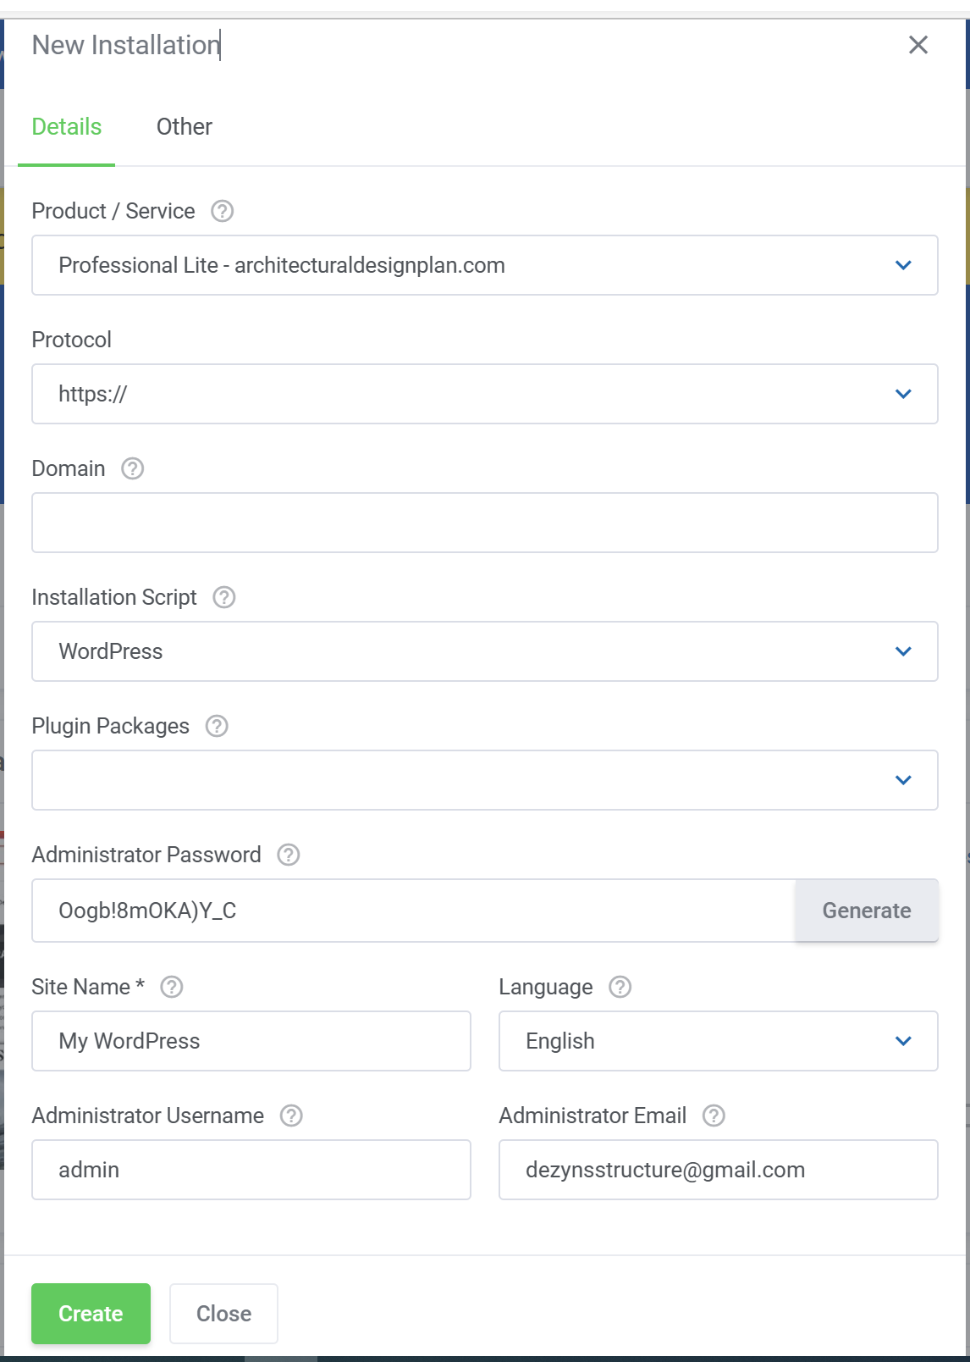The width and height of the screenshot is (970, 1362).
Task: Expand the Plugin Packages dropdown
Action: 485,780
